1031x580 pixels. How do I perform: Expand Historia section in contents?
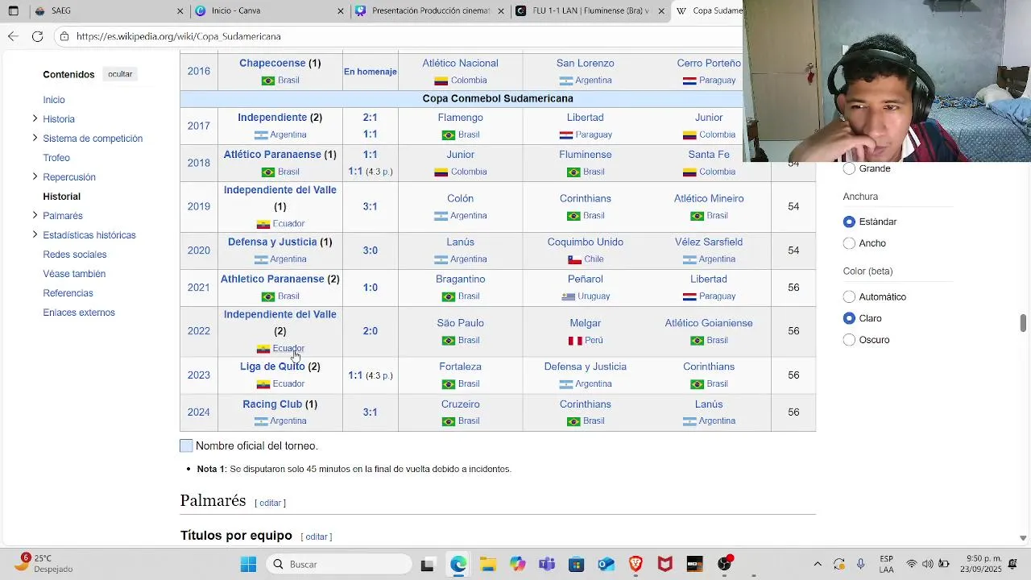[x=35, y=118]
